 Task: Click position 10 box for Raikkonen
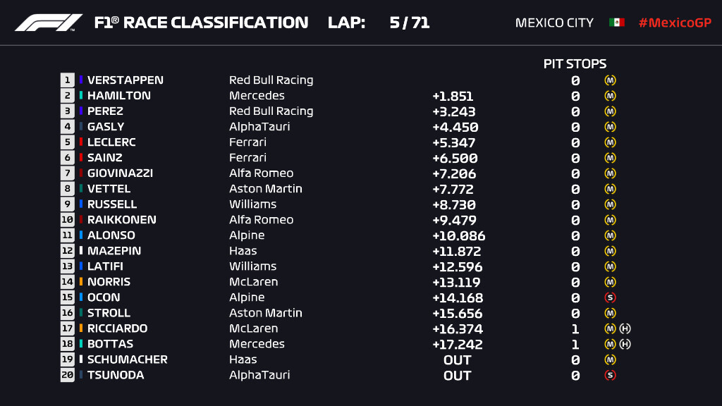coord(67,220)
